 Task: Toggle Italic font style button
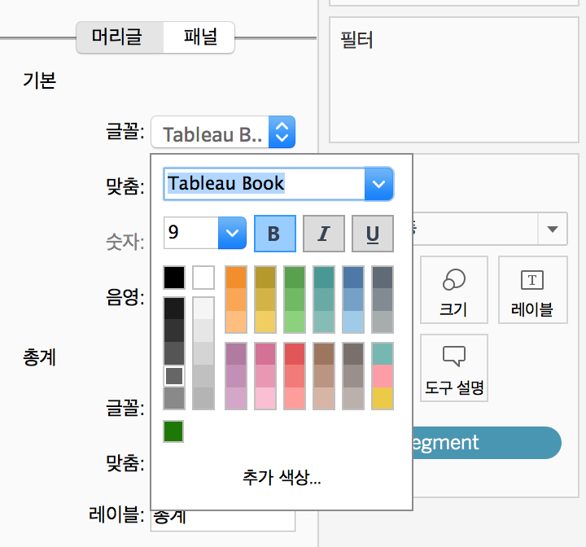(324, 234)
